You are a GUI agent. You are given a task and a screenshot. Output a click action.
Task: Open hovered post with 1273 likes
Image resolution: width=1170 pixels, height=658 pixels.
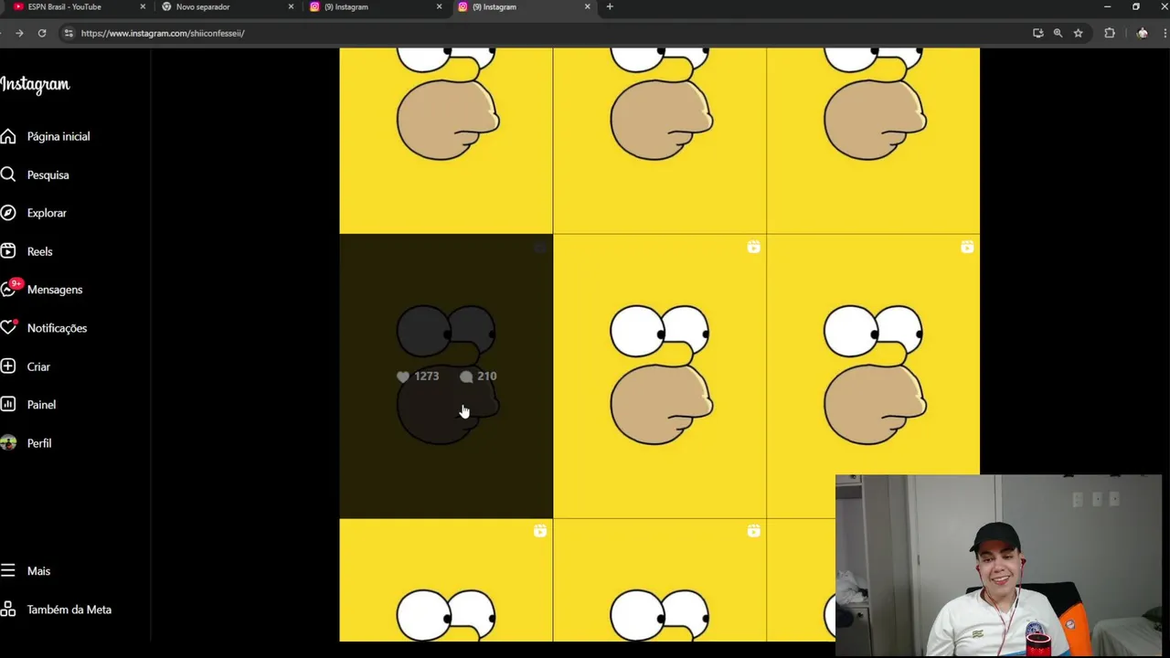coord(446,376)
